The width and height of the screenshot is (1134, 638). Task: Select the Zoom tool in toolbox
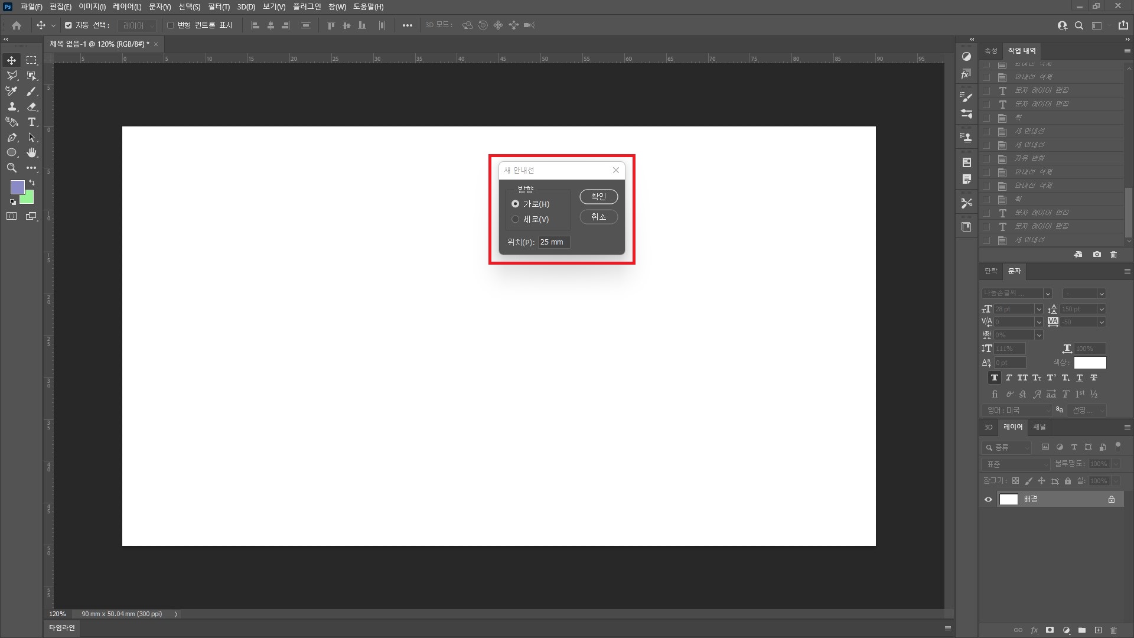pos(12,168)
